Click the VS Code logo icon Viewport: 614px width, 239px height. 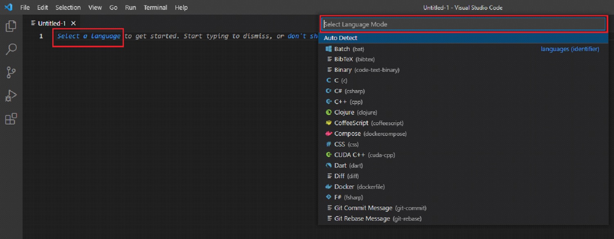click(x=8, y=7)
